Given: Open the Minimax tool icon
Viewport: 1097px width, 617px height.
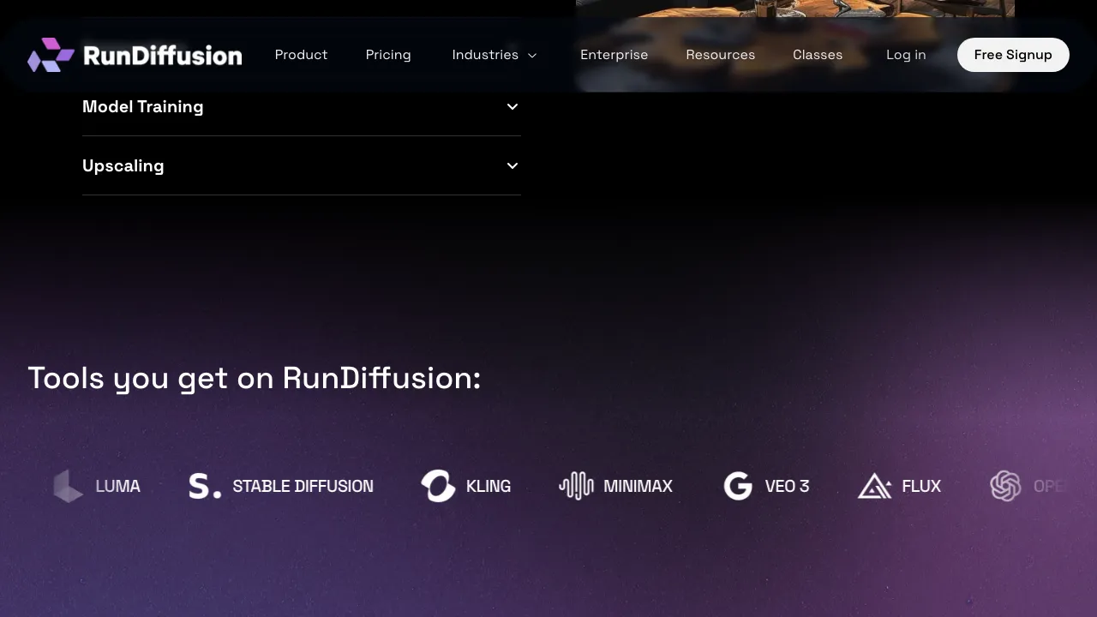Looking at the screenshot, I should [x=576, y=486].
